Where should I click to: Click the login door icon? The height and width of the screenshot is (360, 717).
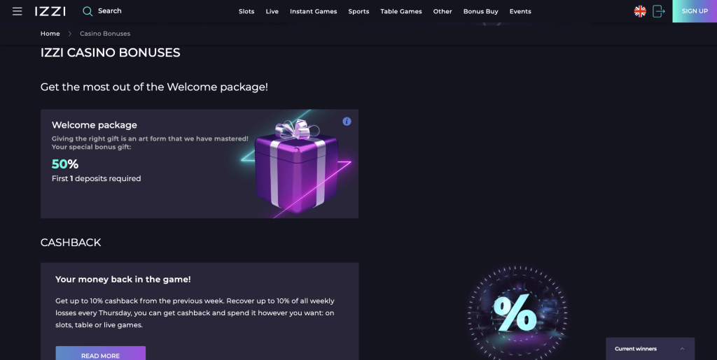(x=658, y=11)
